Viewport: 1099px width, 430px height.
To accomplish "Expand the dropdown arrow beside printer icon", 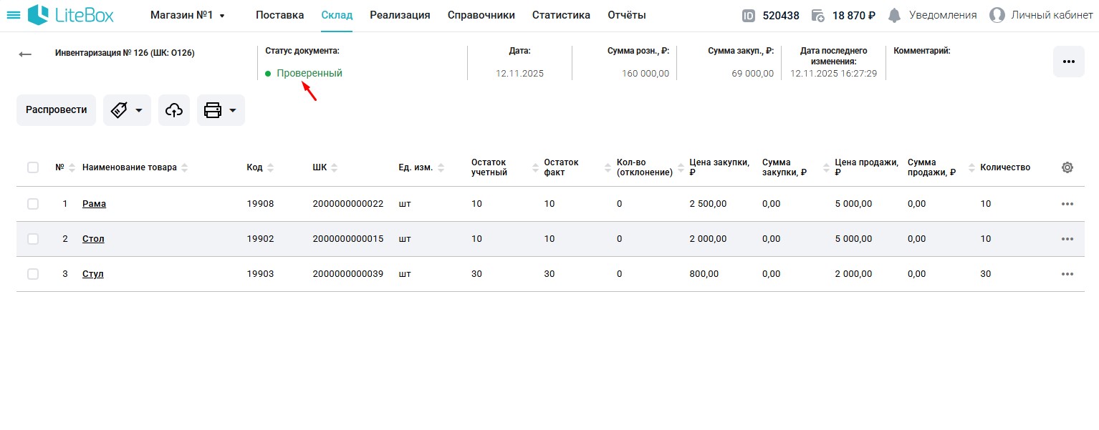I will point(233,111).
